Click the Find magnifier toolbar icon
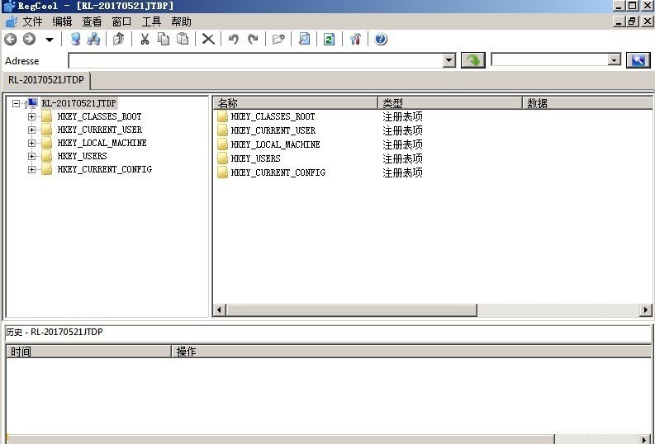Screen dimensions: 655x444 click(x=304, y=39)
